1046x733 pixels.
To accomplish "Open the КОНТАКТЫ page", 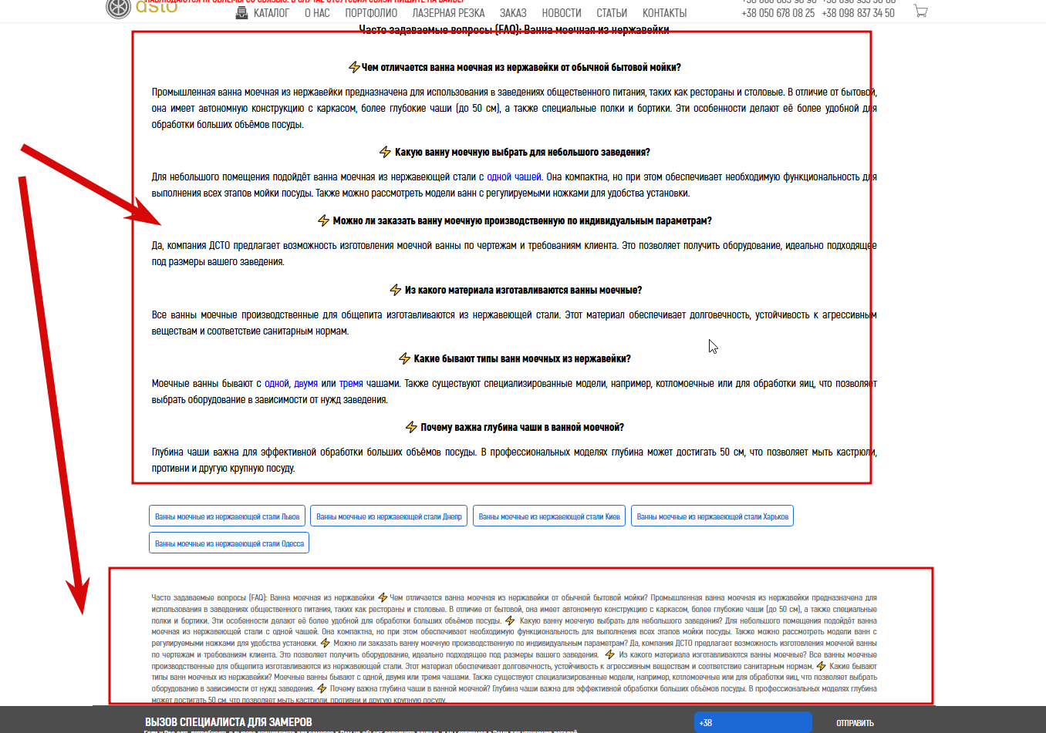I will [x=664, y=13].
